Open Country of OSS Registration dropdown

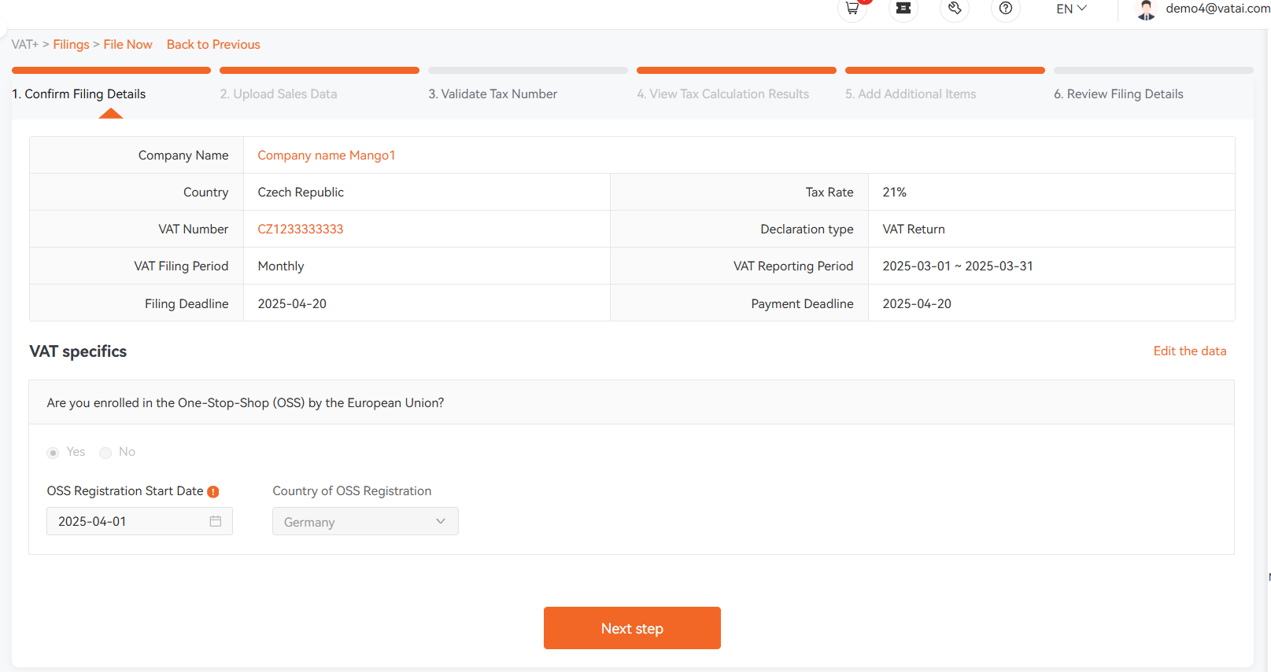click(x=365, y=521)
